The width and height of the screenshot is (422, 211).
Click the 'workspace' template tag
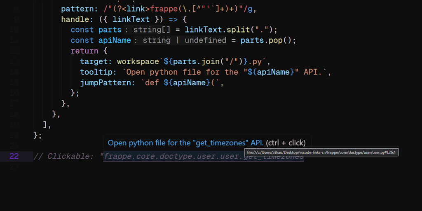(x=138, y=62)
